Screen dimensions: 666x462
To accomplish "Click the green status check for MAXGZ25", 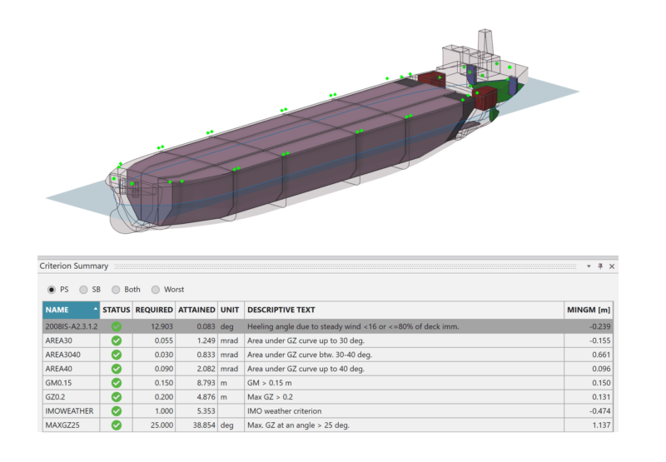I will pyautogui.click(x=117, y=425).
